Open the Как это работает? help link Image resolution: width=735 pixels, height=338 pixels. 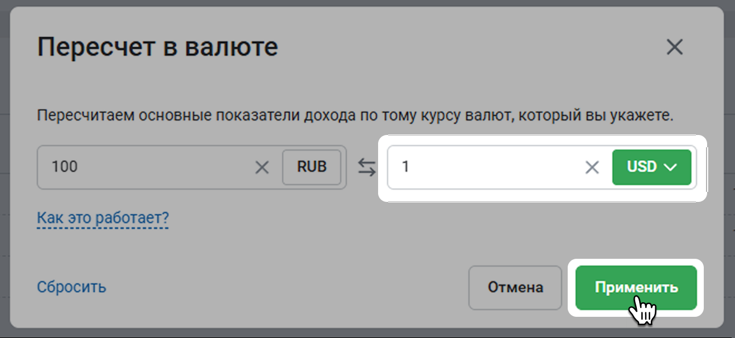103,218
